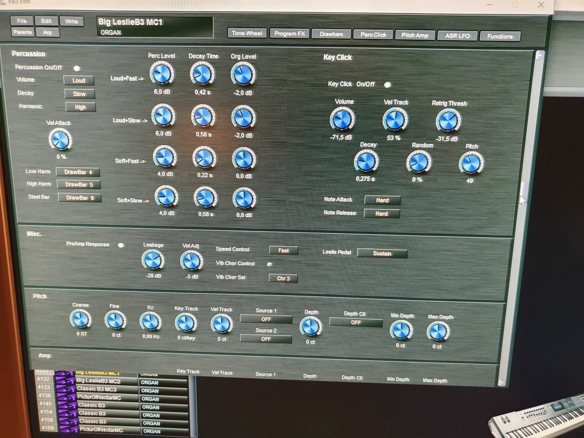Open Percussion Volume Loud selector
This screenshot has height=438, width=584.
pyautogui.click(x=79, y=80)
